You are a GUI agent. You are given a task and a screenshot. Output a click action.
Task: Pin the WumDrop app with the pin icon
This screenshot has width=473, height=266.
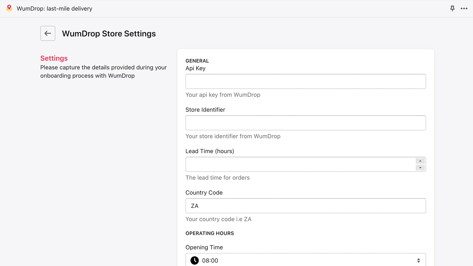click(452, 9)
